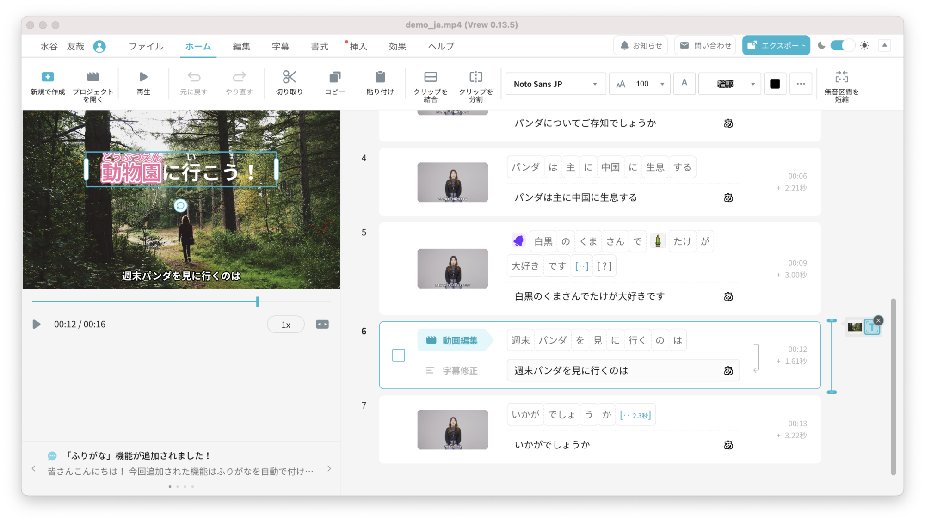Open the outline style (輪郭) dropdown

[729, 84]
